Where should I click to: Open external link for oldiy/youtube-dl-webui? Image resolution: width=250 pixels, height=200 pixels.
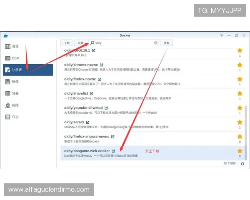tap(106, 108)
